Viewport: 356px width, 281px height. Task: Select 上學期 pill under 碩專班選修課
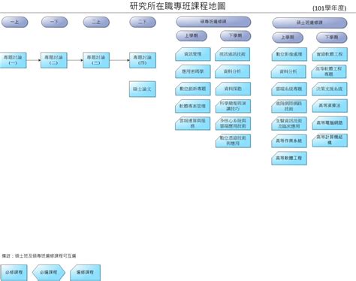click(x=192, y=36)
